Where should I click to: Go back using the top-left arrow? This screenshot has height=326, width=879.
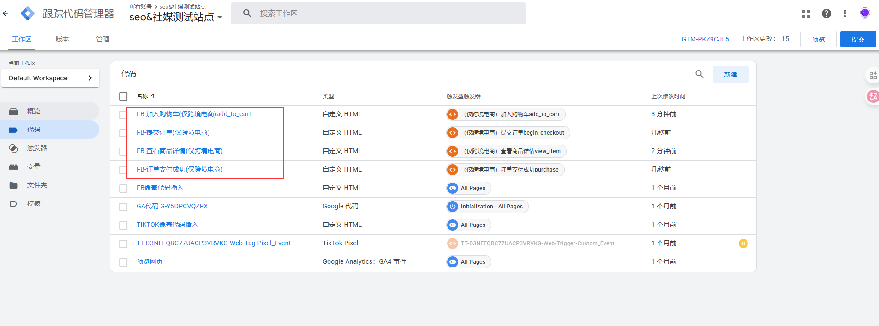coord(5,13)
